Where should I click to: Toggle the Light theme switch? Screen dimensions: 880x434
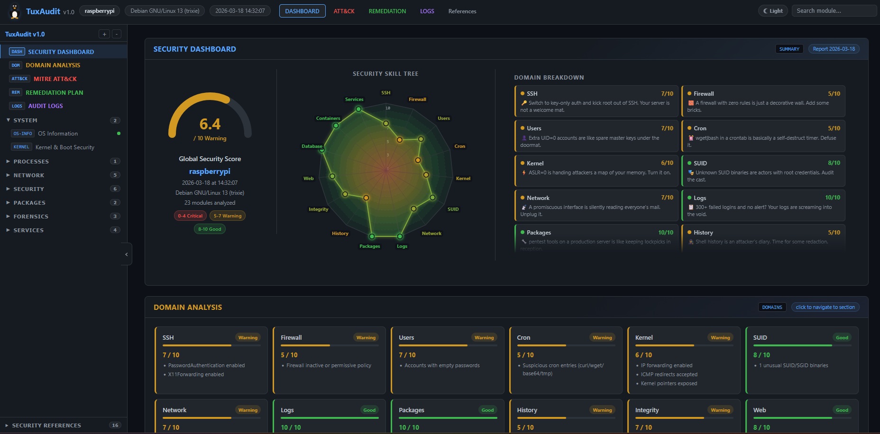(x=773, y=11)
